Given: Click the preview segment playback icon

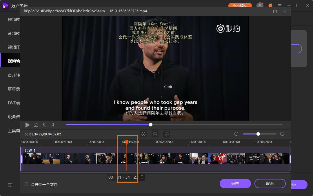Looking at the screenshot, I should click(x=36, y=125).
